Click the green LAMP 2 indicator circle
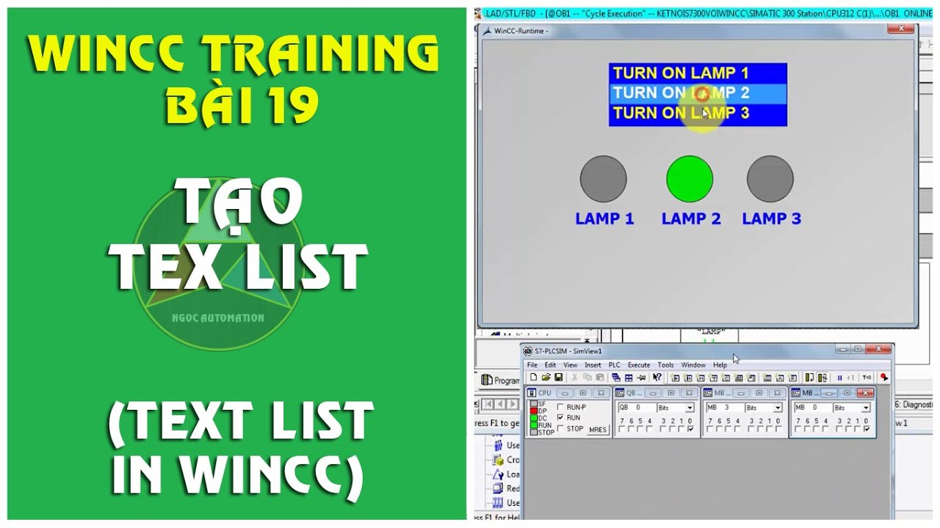Screen dimensions: 940x528 (690, 179)
